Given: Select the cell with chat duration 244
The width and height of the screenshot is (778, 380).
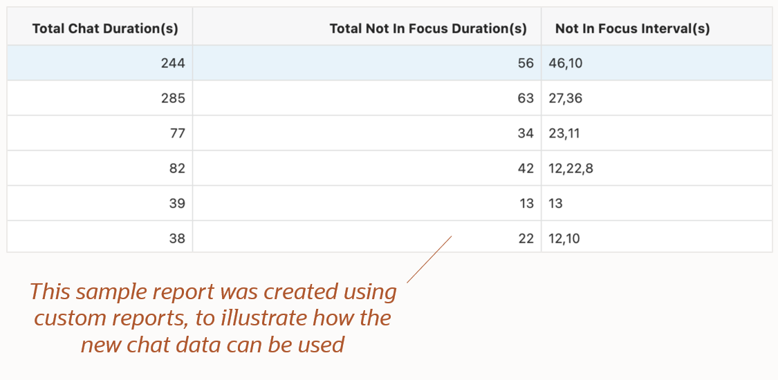Looking at the screenshot, I should coord(173,63).
